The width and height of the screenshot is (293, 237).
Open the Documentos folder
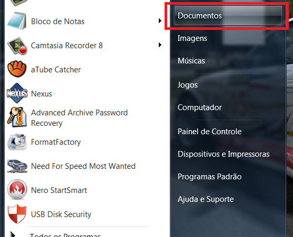click(228, 16)
